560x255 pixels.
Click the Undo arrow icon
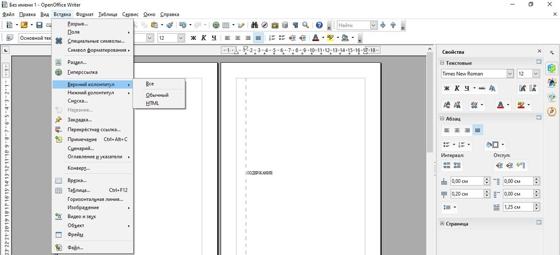pyautogui.click(x=183, y=25)
